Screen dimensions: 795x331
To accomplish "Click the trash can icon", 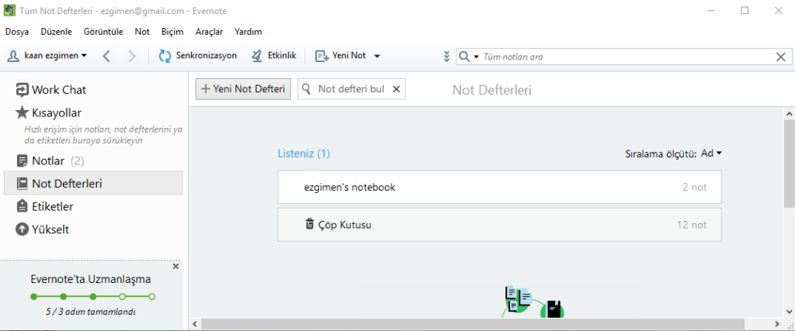I will (309, 224).
